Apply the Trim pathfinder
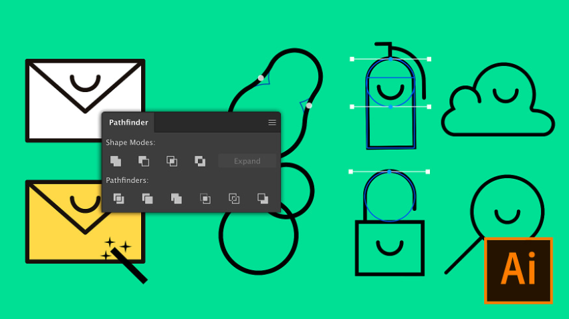The image size is (569, 319). click(147, 198)
